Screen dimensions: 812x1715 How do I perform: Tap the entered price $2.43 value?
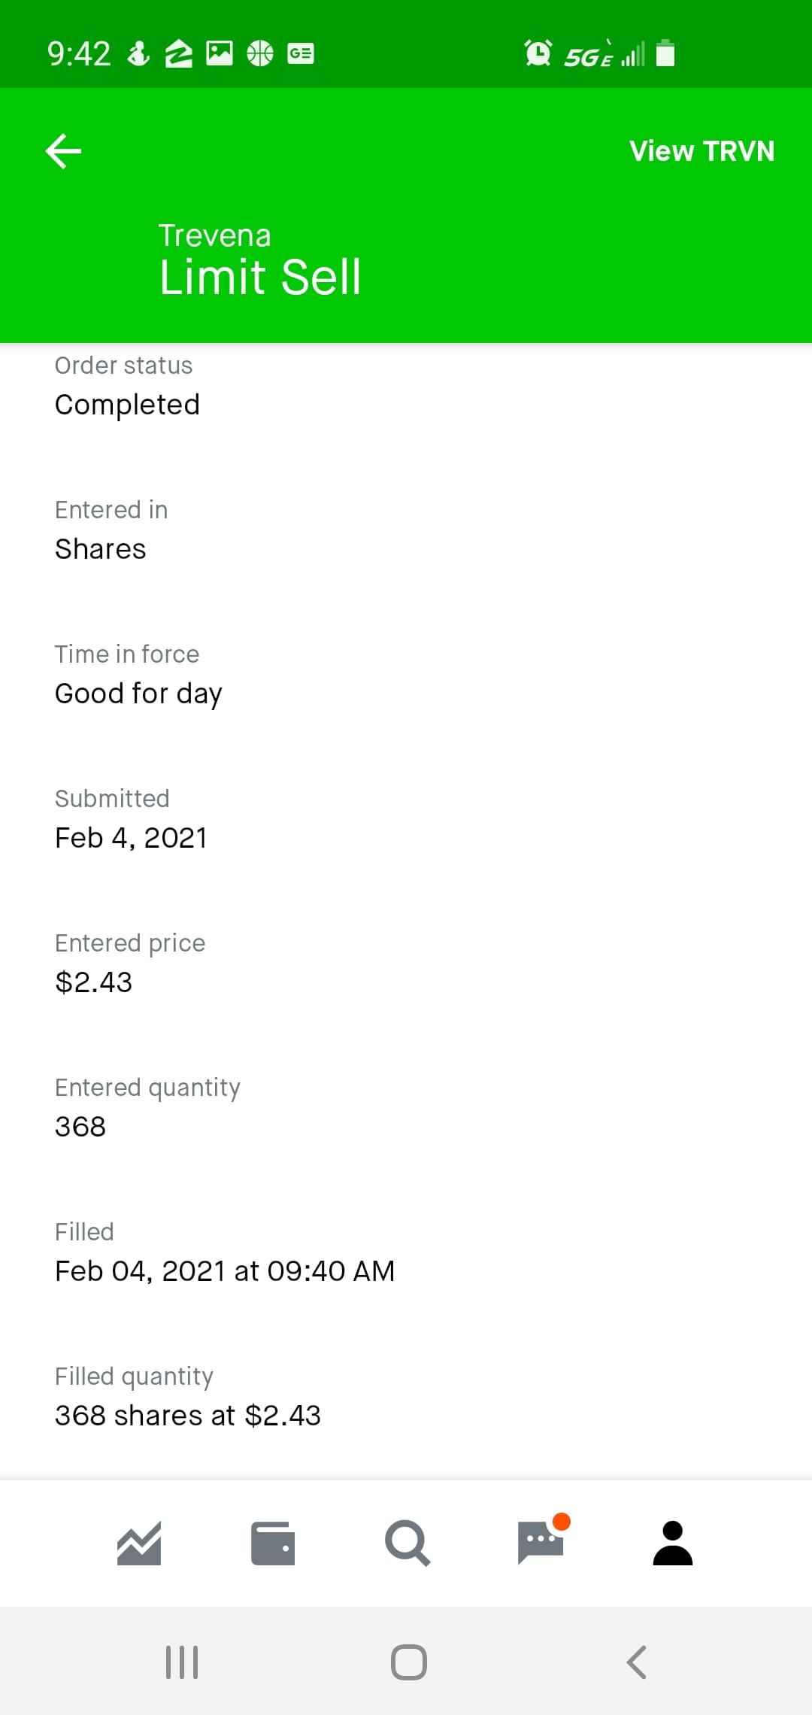pyautogui.click(x=94, y=982)
